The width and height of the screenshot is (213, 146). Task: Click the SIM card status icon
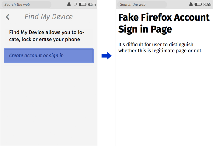coord(75,5)
